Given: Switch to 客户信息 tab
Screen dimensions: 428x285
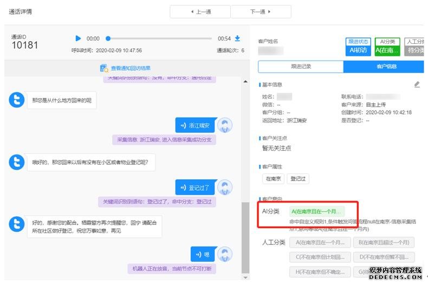Looking at the screenshot, I should [x=384, y=67].
